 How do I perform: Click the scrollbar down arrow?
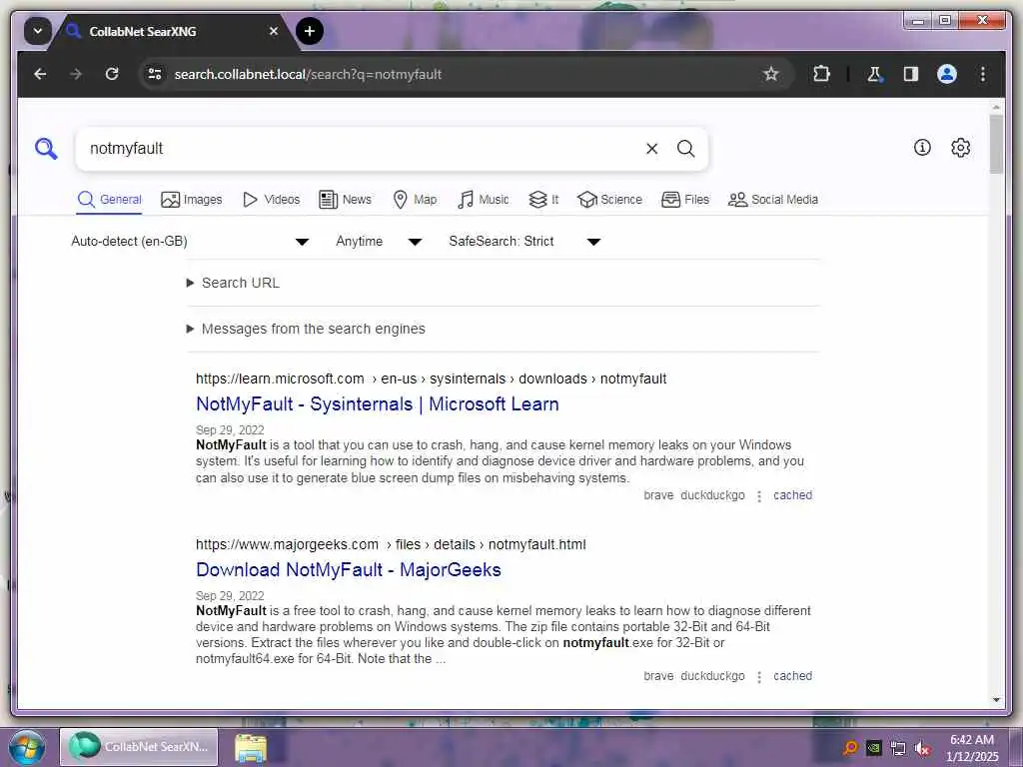tap(996, 700)
